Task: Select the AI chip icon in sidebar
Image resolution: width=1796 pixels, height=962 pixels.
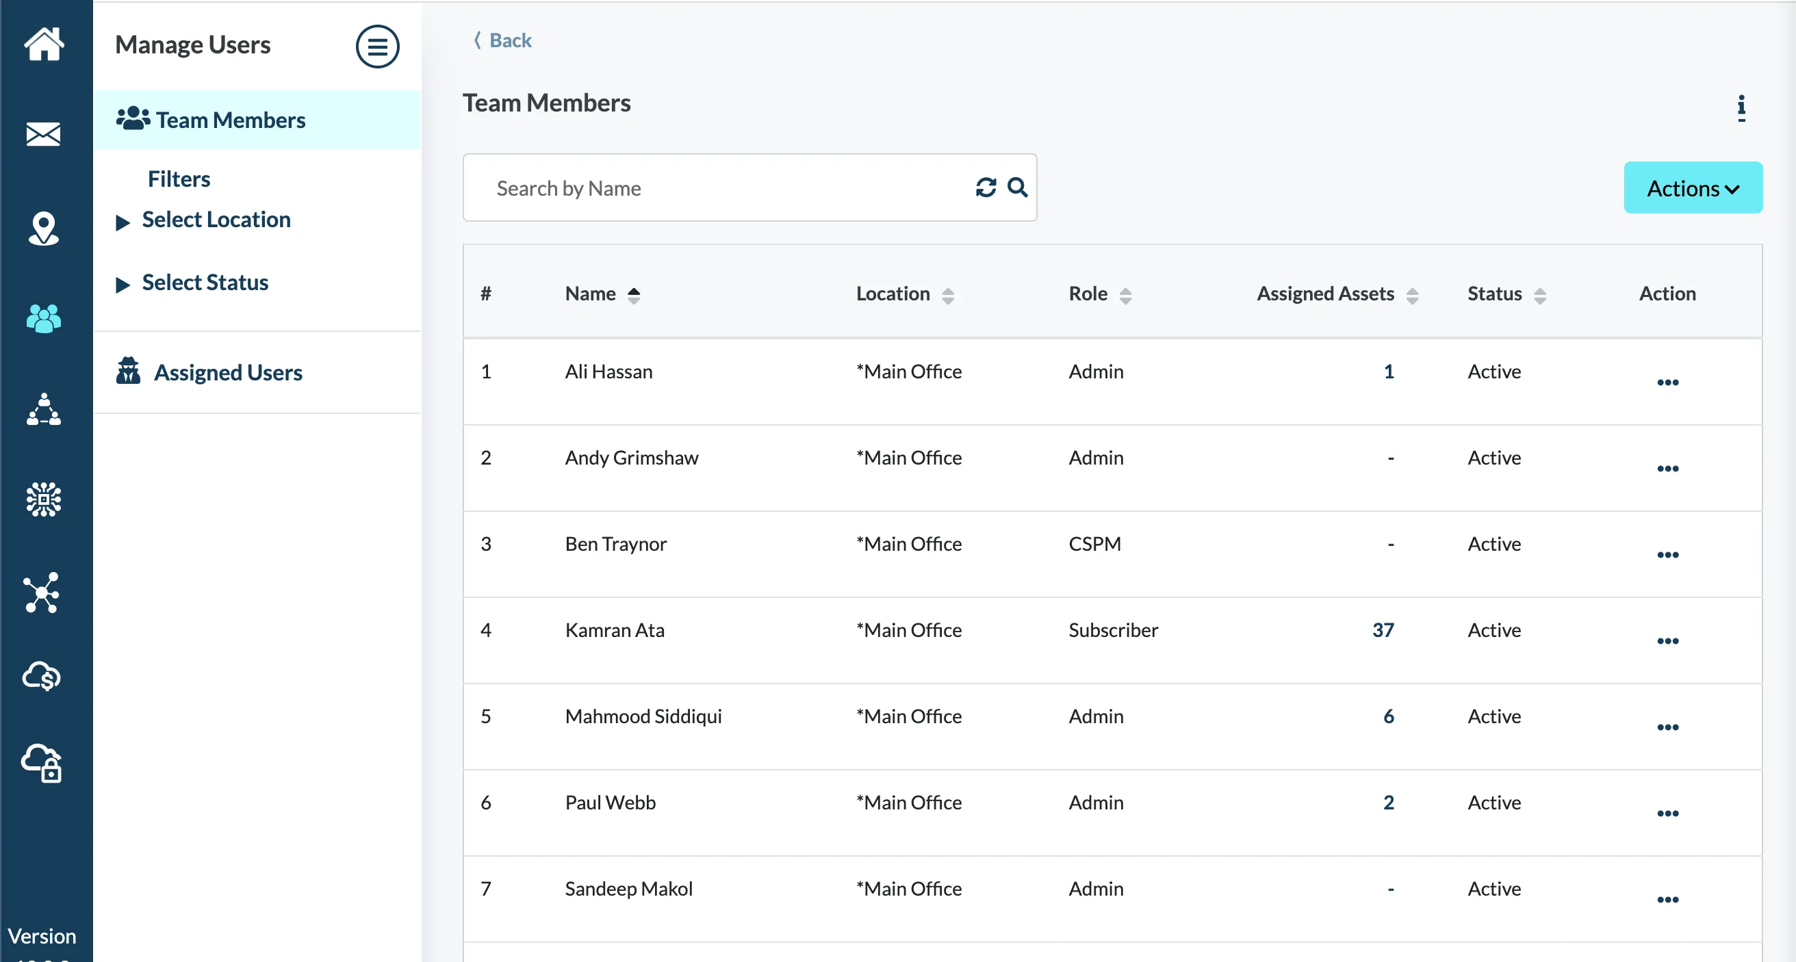Action: click(x=44, y=500)
